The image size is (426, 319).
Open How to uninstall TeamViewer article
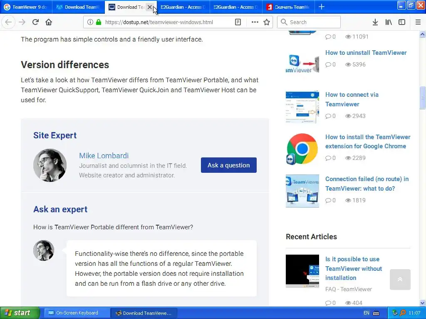click(x=366, y=53)
